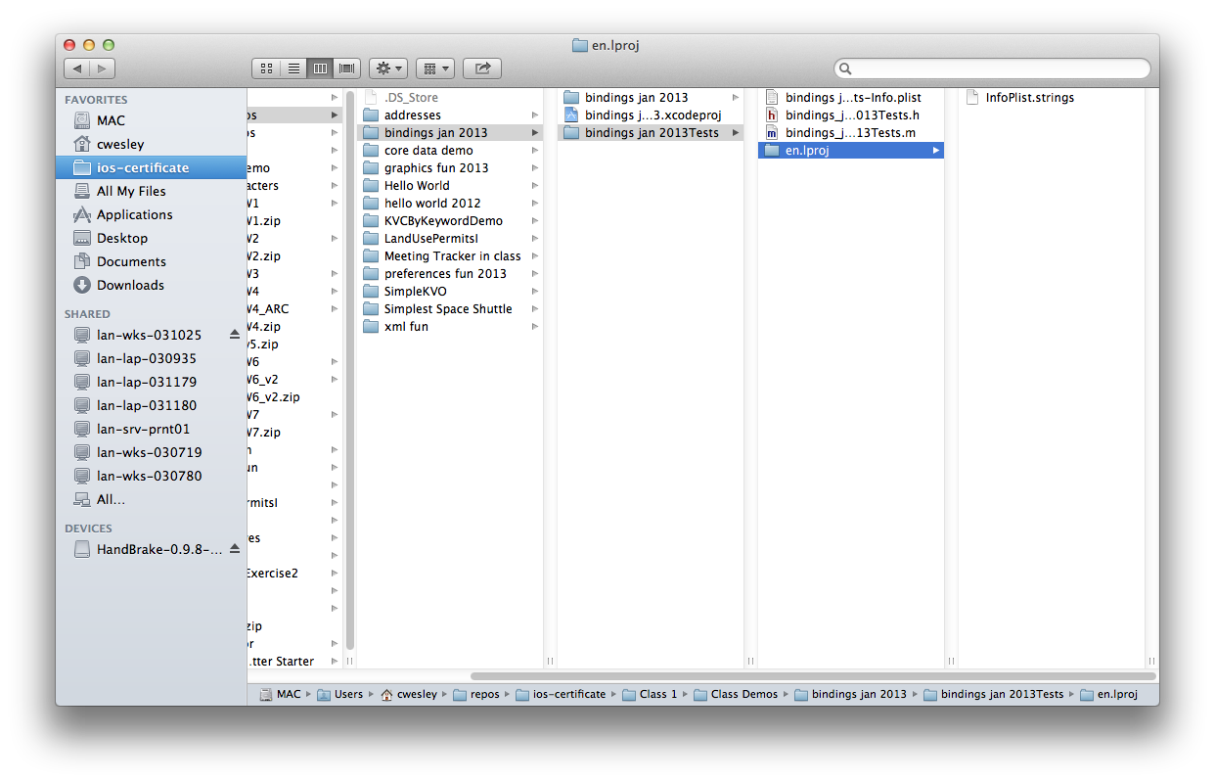
Task: Jump to repos in the path bar
Action: (475, 694)
